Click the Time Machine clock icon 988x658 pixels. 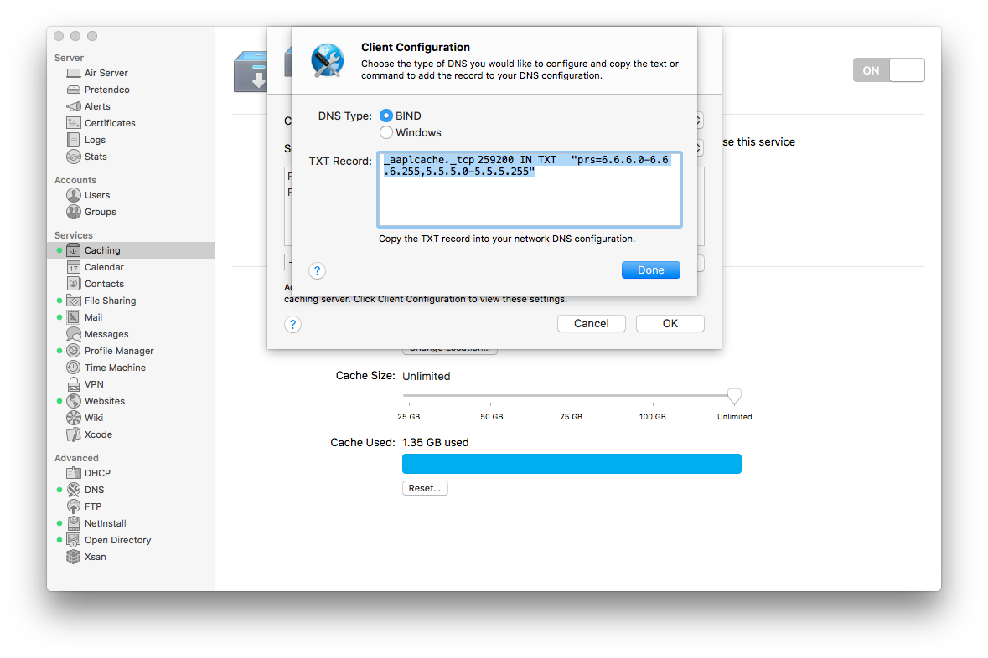tap(73, 368)
